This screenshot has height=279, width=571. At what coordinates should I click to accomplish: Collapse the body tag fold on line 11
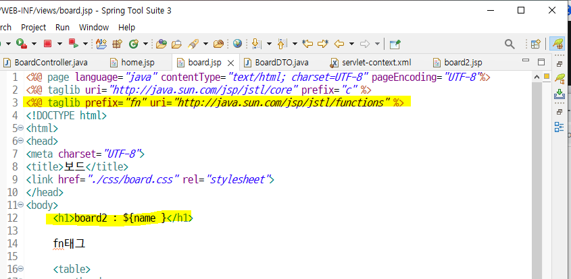tap(20, 205)
